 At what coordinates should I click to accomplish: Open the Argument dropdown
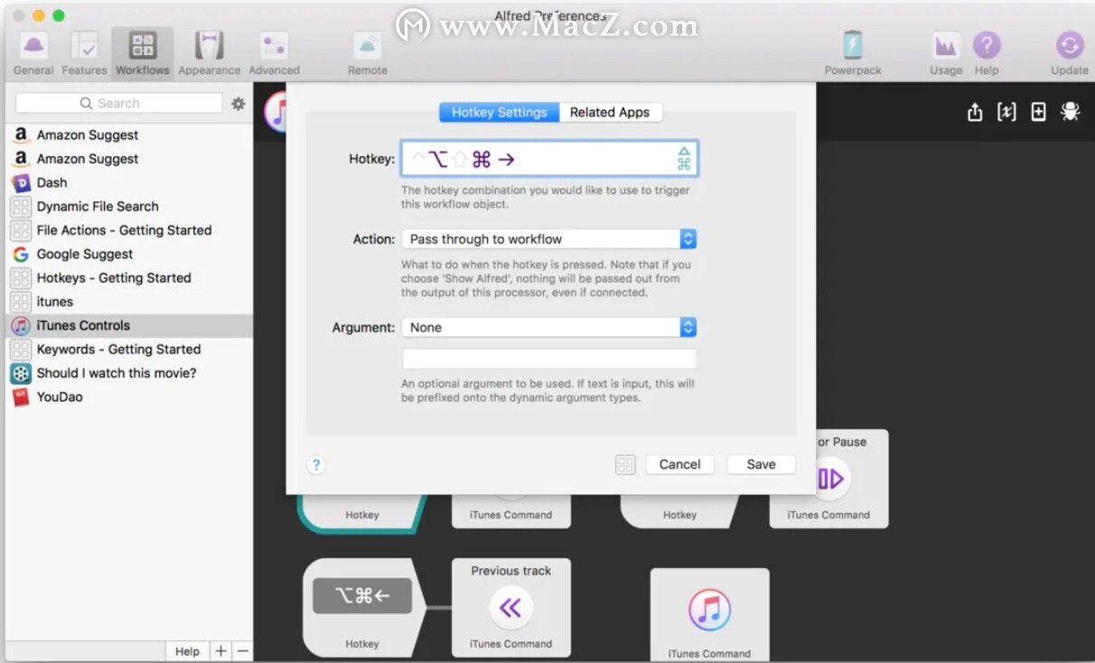point(549,327)
